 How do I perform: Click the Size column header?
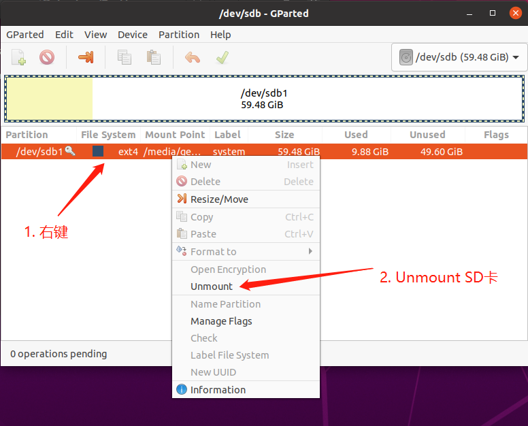pos(284,135)
